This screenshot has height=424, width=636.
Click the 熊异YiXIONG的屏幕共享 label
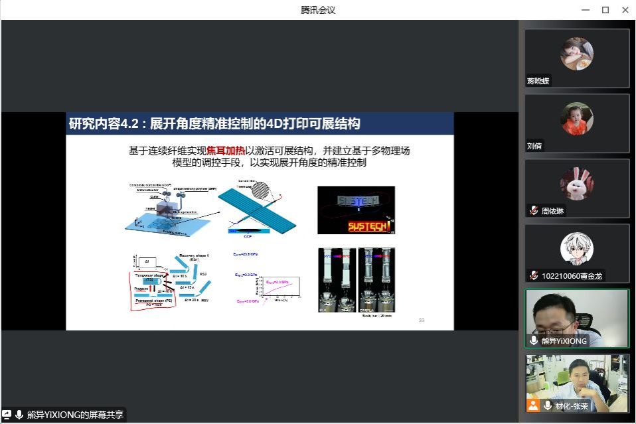(74, 415)
